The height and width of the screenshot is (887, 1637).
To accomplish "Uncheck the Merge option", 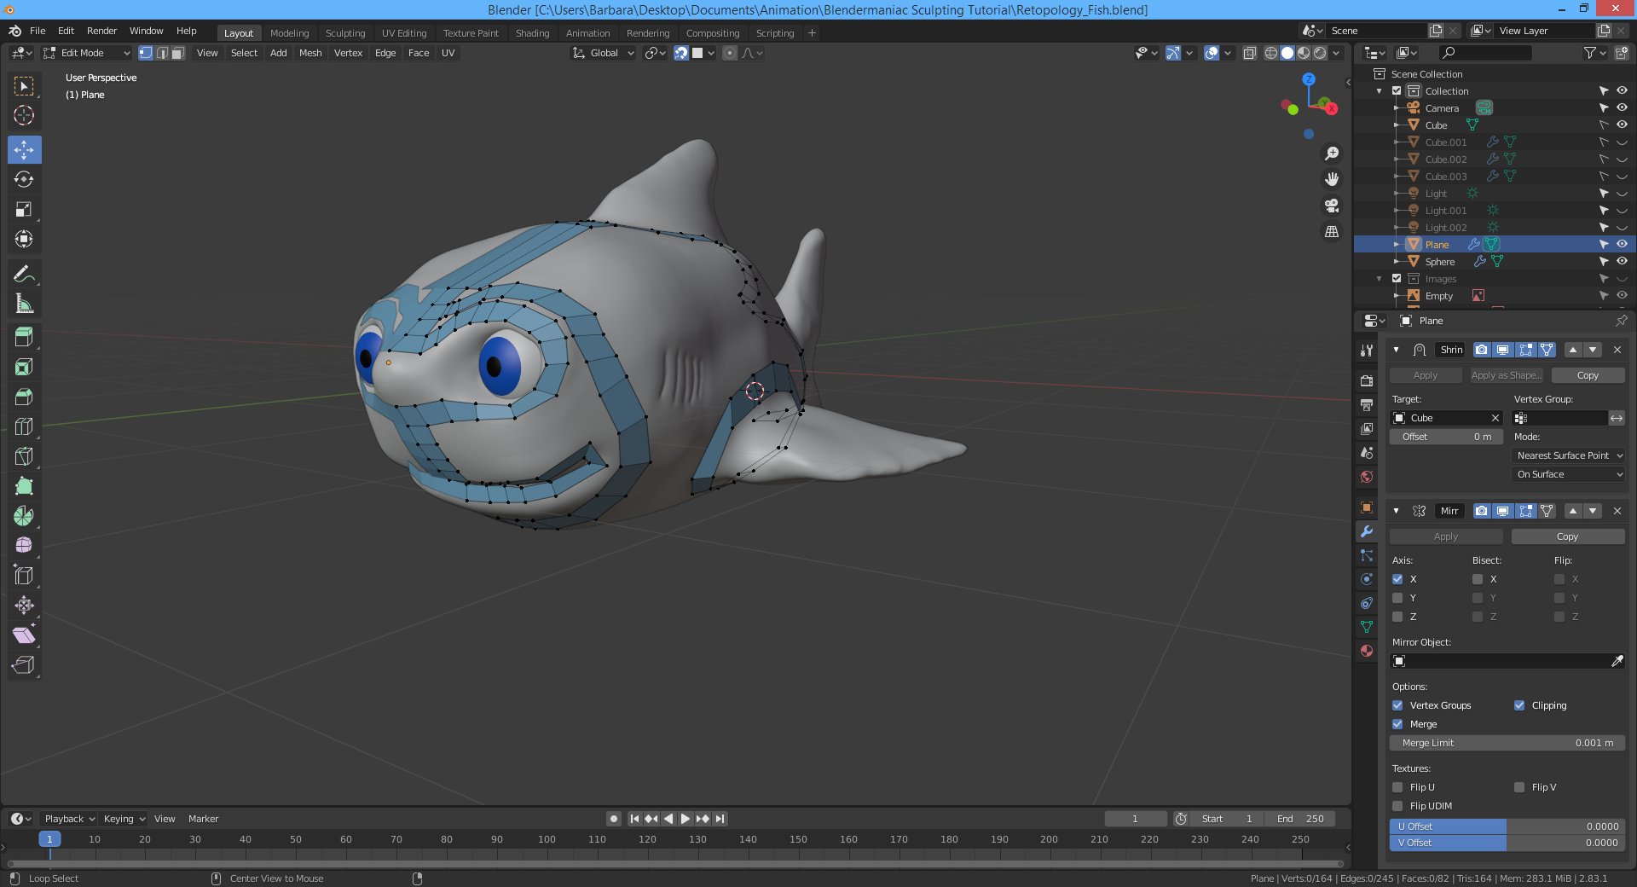I will pyautogui.click(x=1397, y=724).
